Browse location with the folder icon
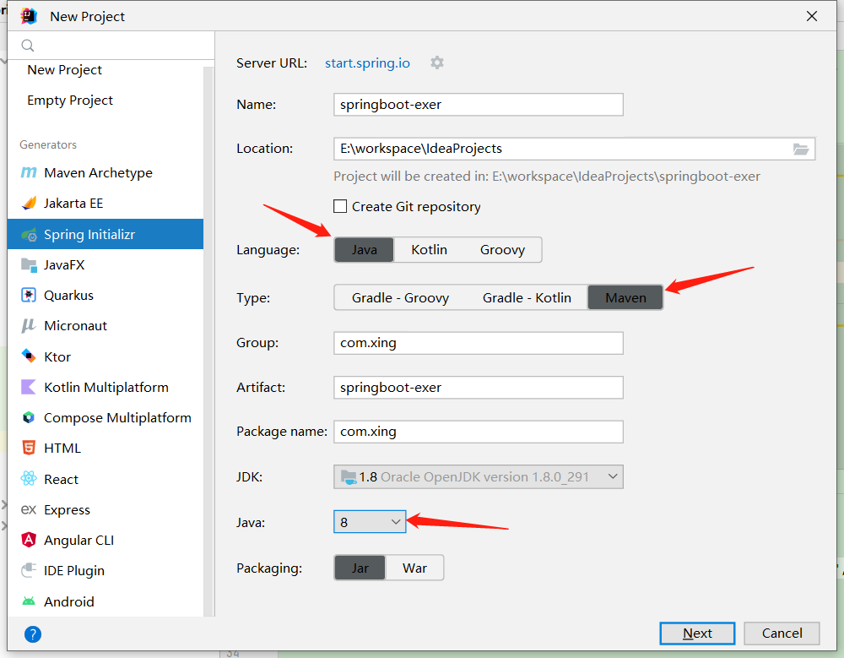The height and width of the screenshot is (658, 844). click(801, 149)
